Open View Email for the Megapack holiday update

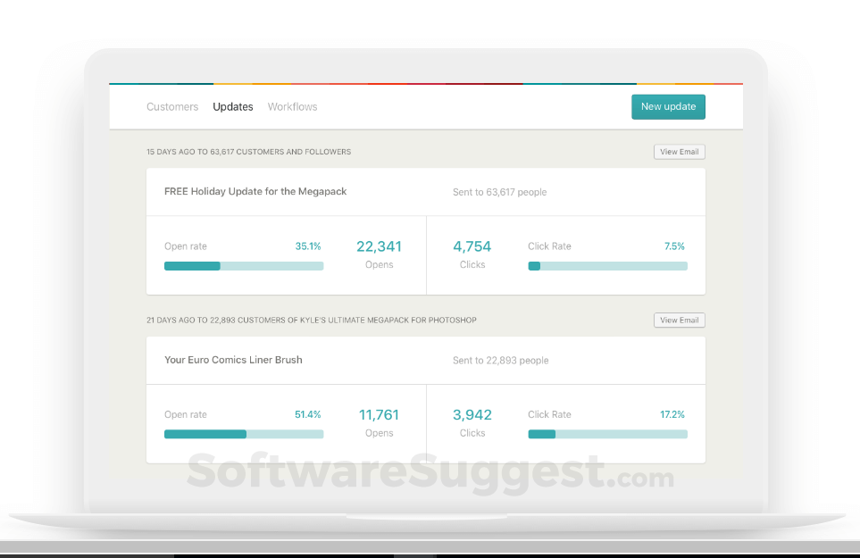pyautogui.click(x=679, y=151)
